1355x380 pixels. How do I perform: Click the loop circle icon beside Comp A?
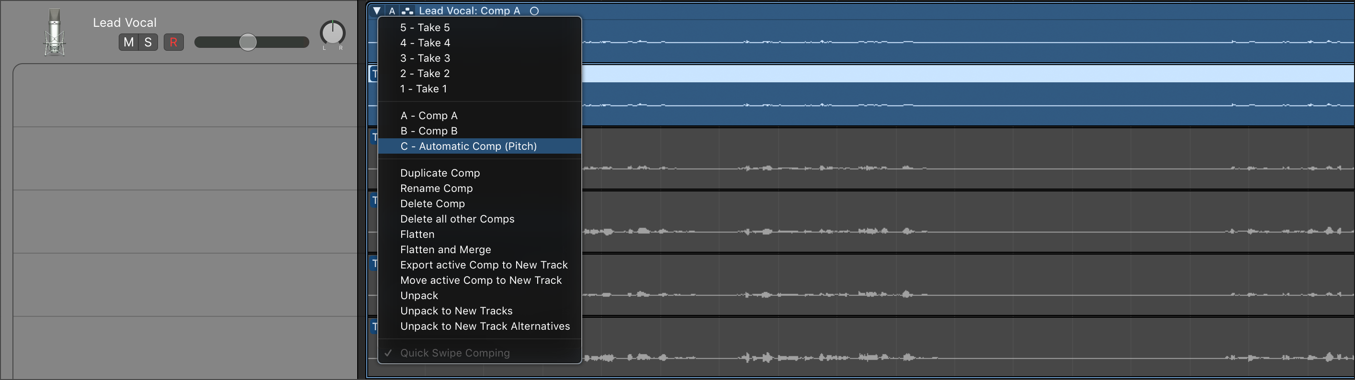(534, 11)
